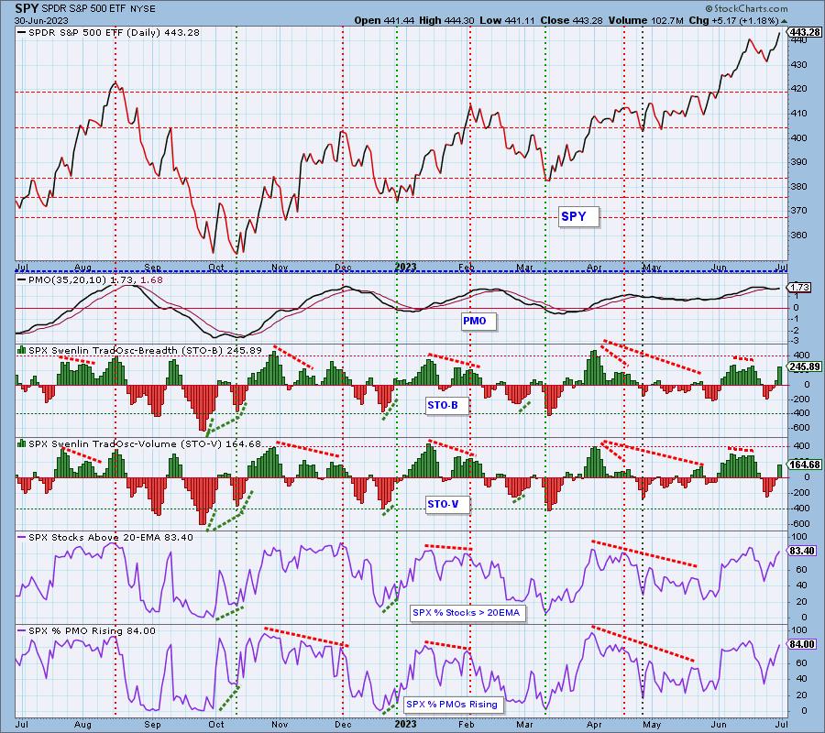Click the 2023 label on bottom axis
Screen dimensions: 825x733
(406, 724)
